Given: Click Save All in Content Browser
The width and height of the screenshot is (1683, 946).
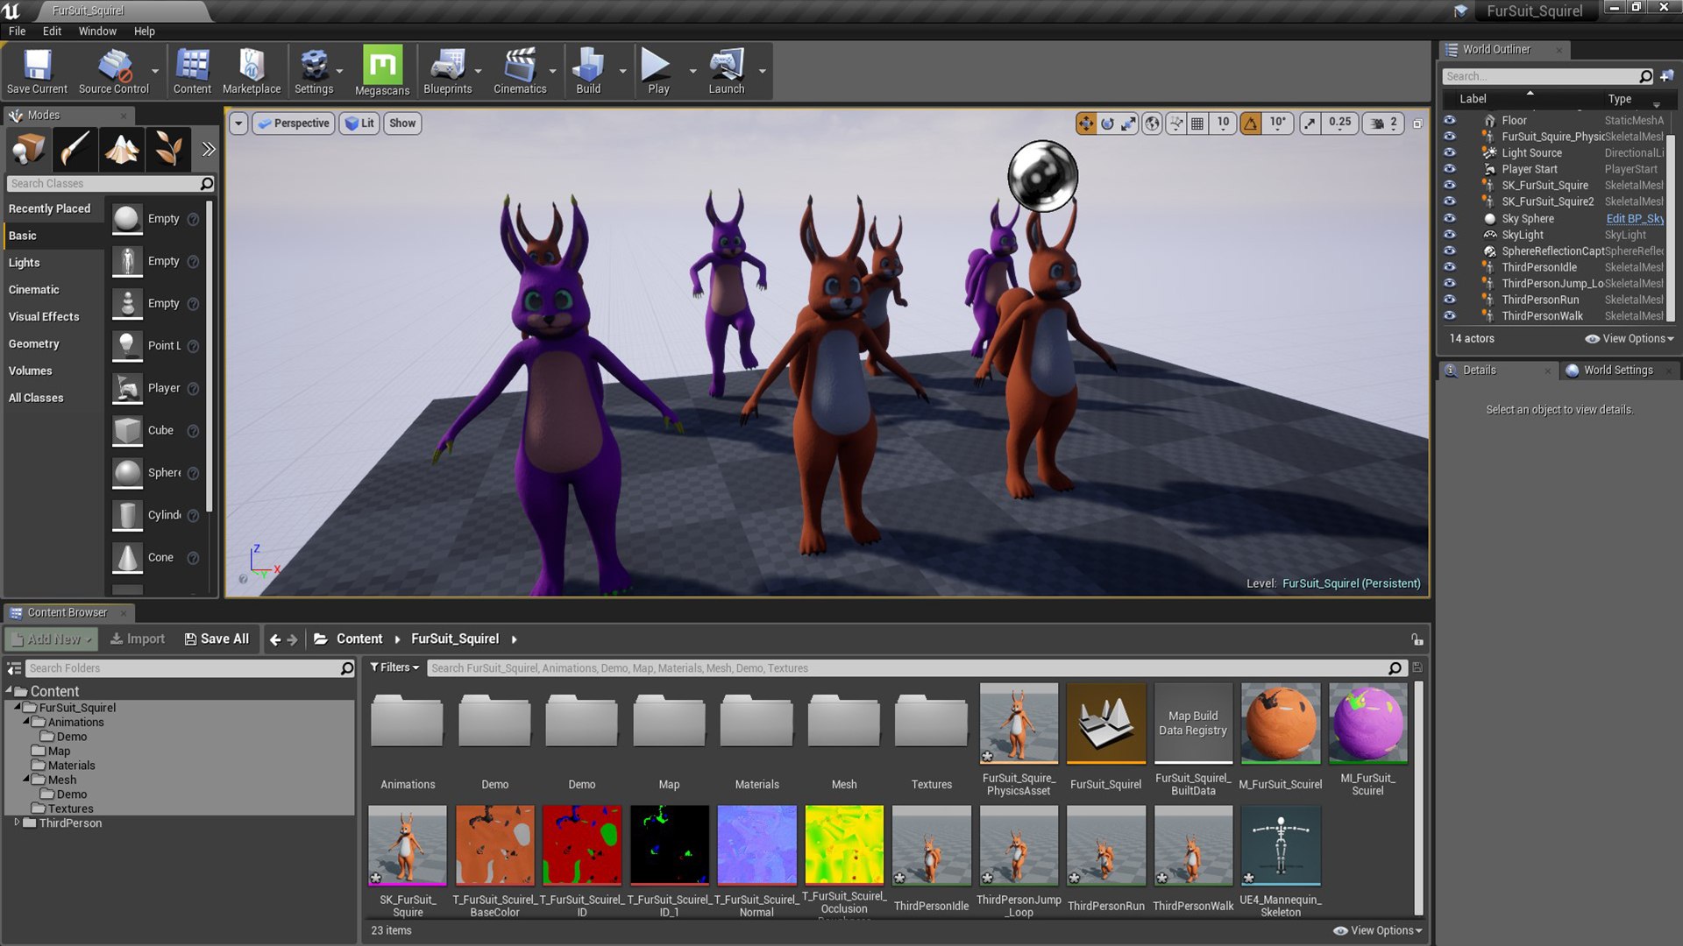Looking at the screenshot, I should [217, 639].
